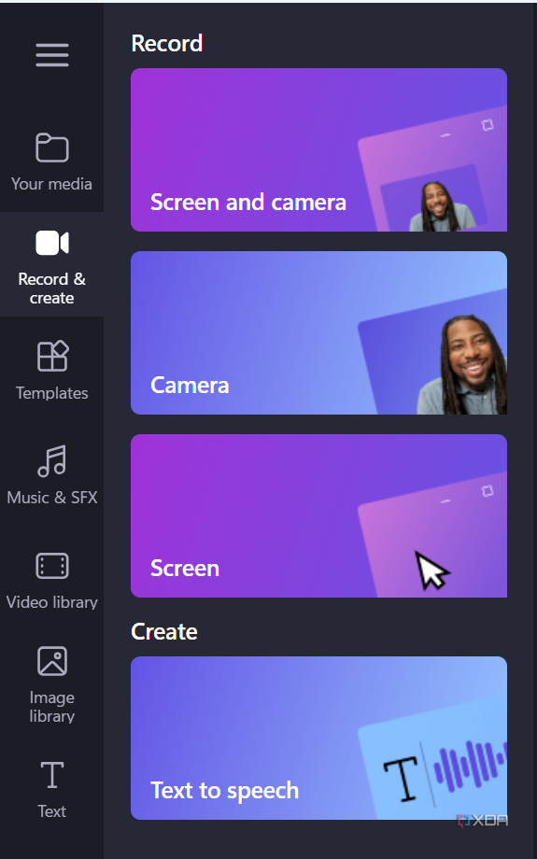Open the Video library film icon

[x=52, y=566]
